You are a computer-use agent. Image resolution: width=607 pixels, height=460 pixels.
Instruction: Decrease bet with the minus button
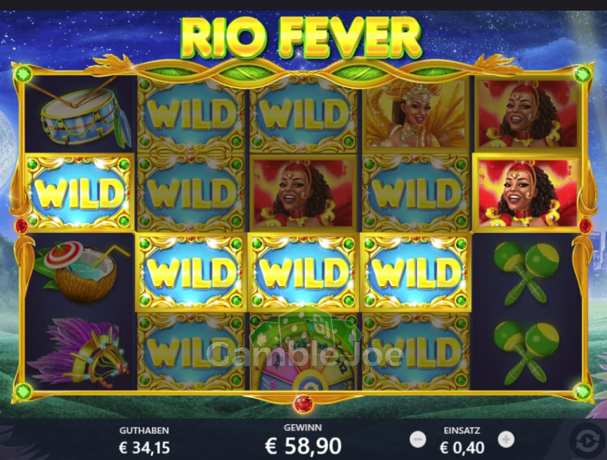tap(418, 440)
